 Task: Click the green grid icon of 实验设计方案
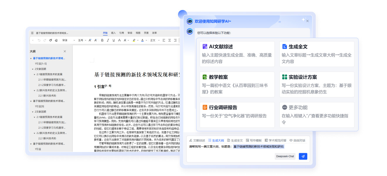tap(284, 77)
